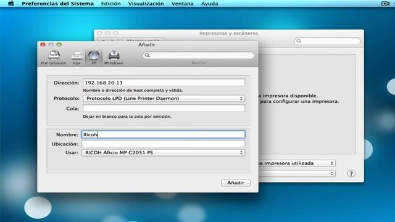Click search field in Impresoras y escáneres window
Viewport: 395px width, 222px height.
pyautogui.click(x=327, y=41)
